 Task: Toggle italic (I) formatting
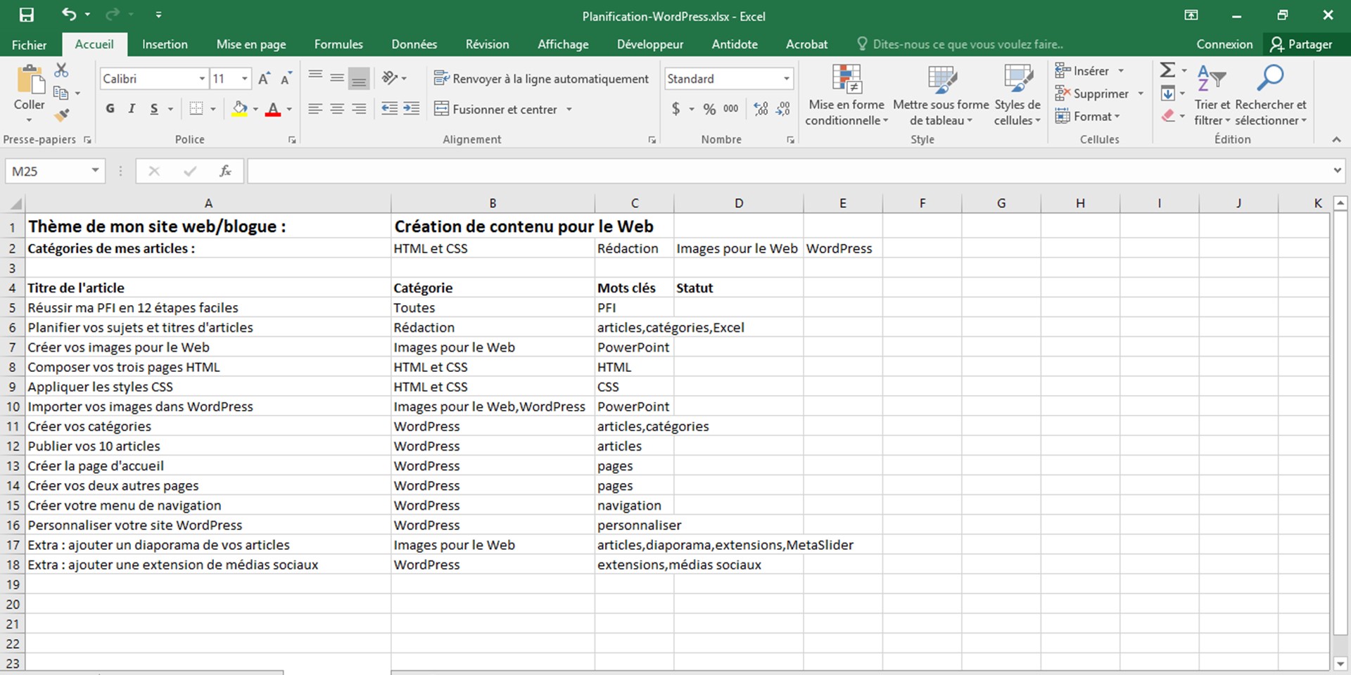tap(132, 109)
